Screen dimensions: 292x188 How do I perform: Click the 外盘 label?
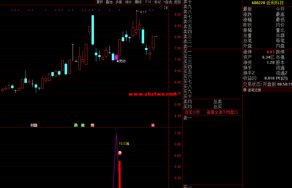coord(247,46)
